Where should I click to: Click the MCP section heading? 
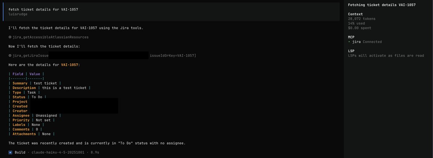point(351,37)
